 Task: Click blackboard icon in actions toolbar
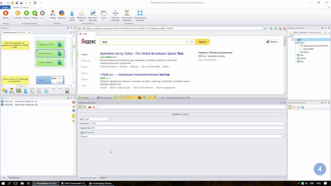(x=19, y=91)
